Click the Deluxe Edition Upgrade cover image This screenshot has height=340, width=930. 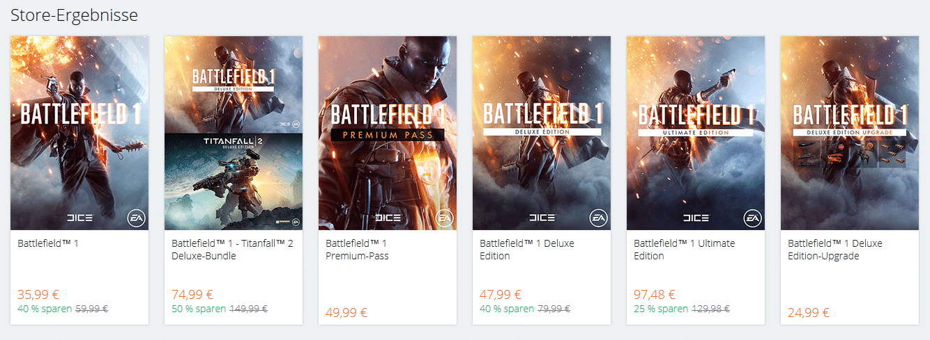pyautogui.click(x=850, y=133)
